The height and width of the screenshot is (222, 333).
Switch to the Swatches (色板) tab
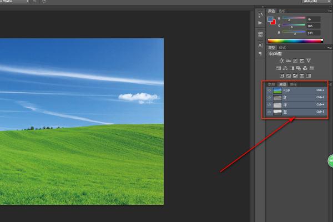click(282, 11)
